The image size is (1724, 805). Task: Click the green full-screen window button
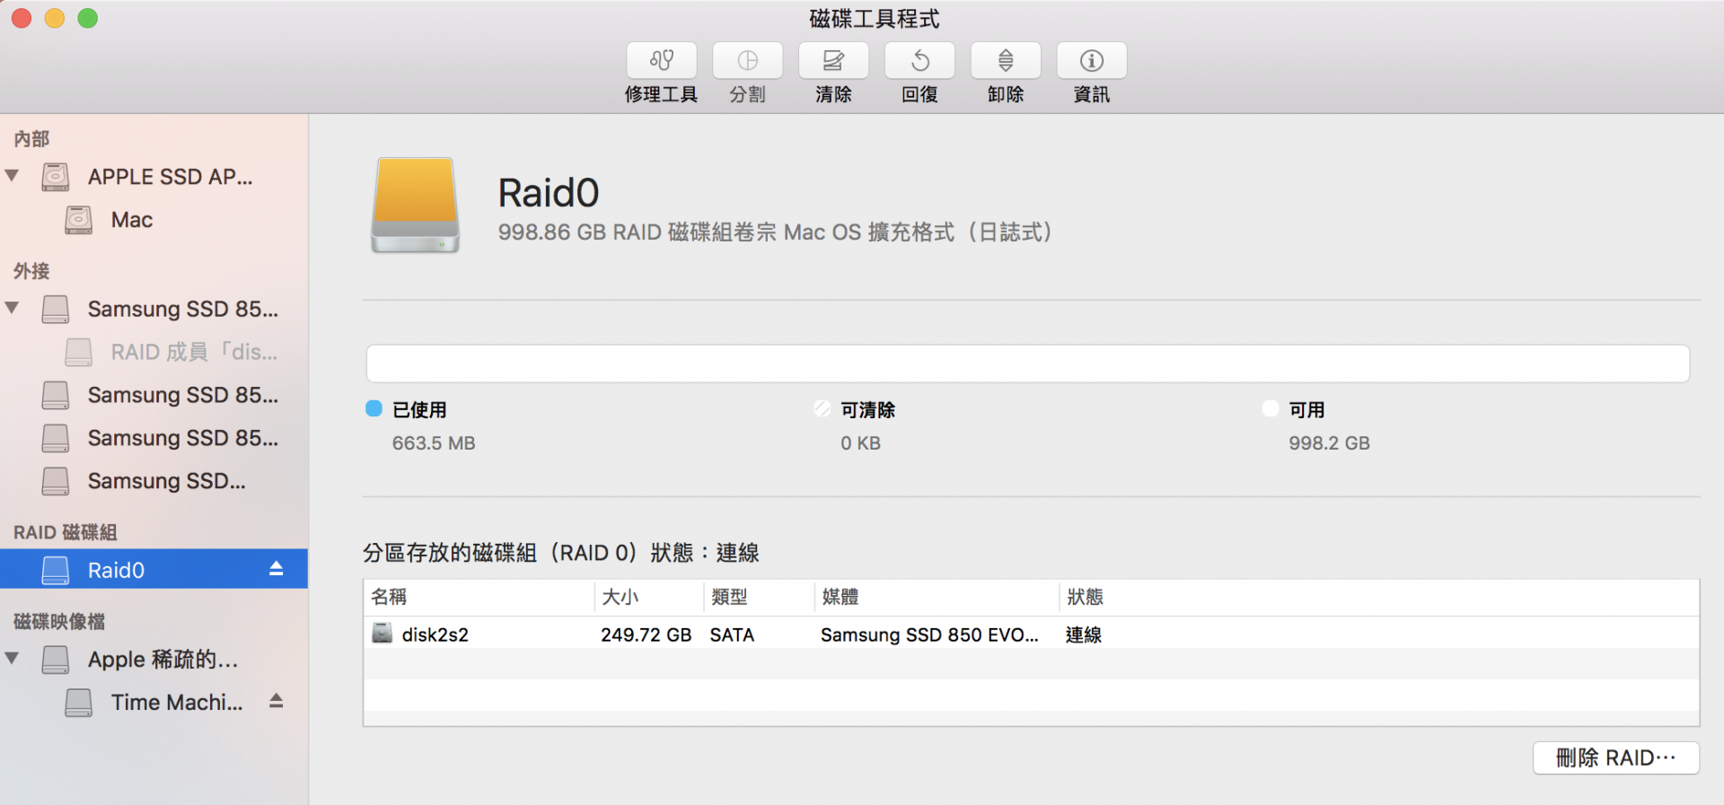[87, 18]
